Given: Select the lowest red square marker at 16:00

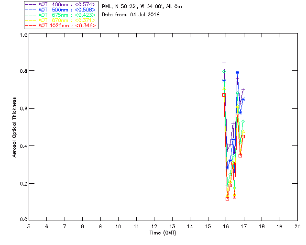Looking at the screenshot, I should (227, 199).
